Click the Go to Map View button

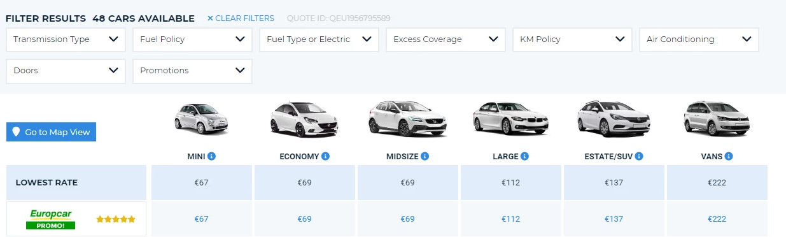pyautogui.click(x=51, y=132)
